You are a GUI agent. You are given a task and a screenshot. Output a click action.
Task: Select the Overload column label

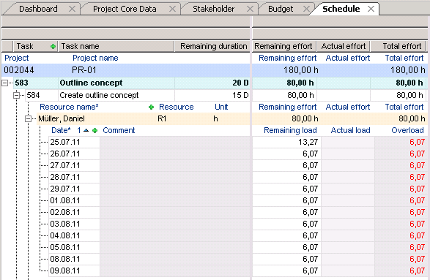(407, 131)
